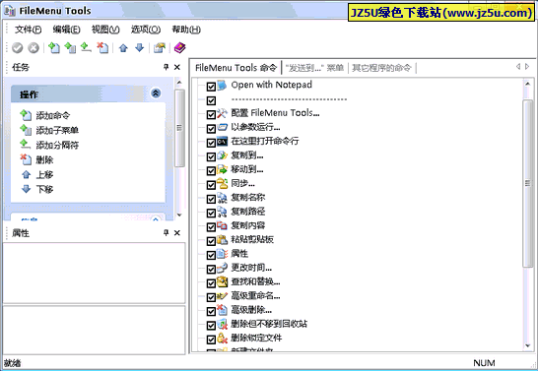Click the cancel changes toolbar icon
This screenshot has height=371, width=538.
point(34,48)
